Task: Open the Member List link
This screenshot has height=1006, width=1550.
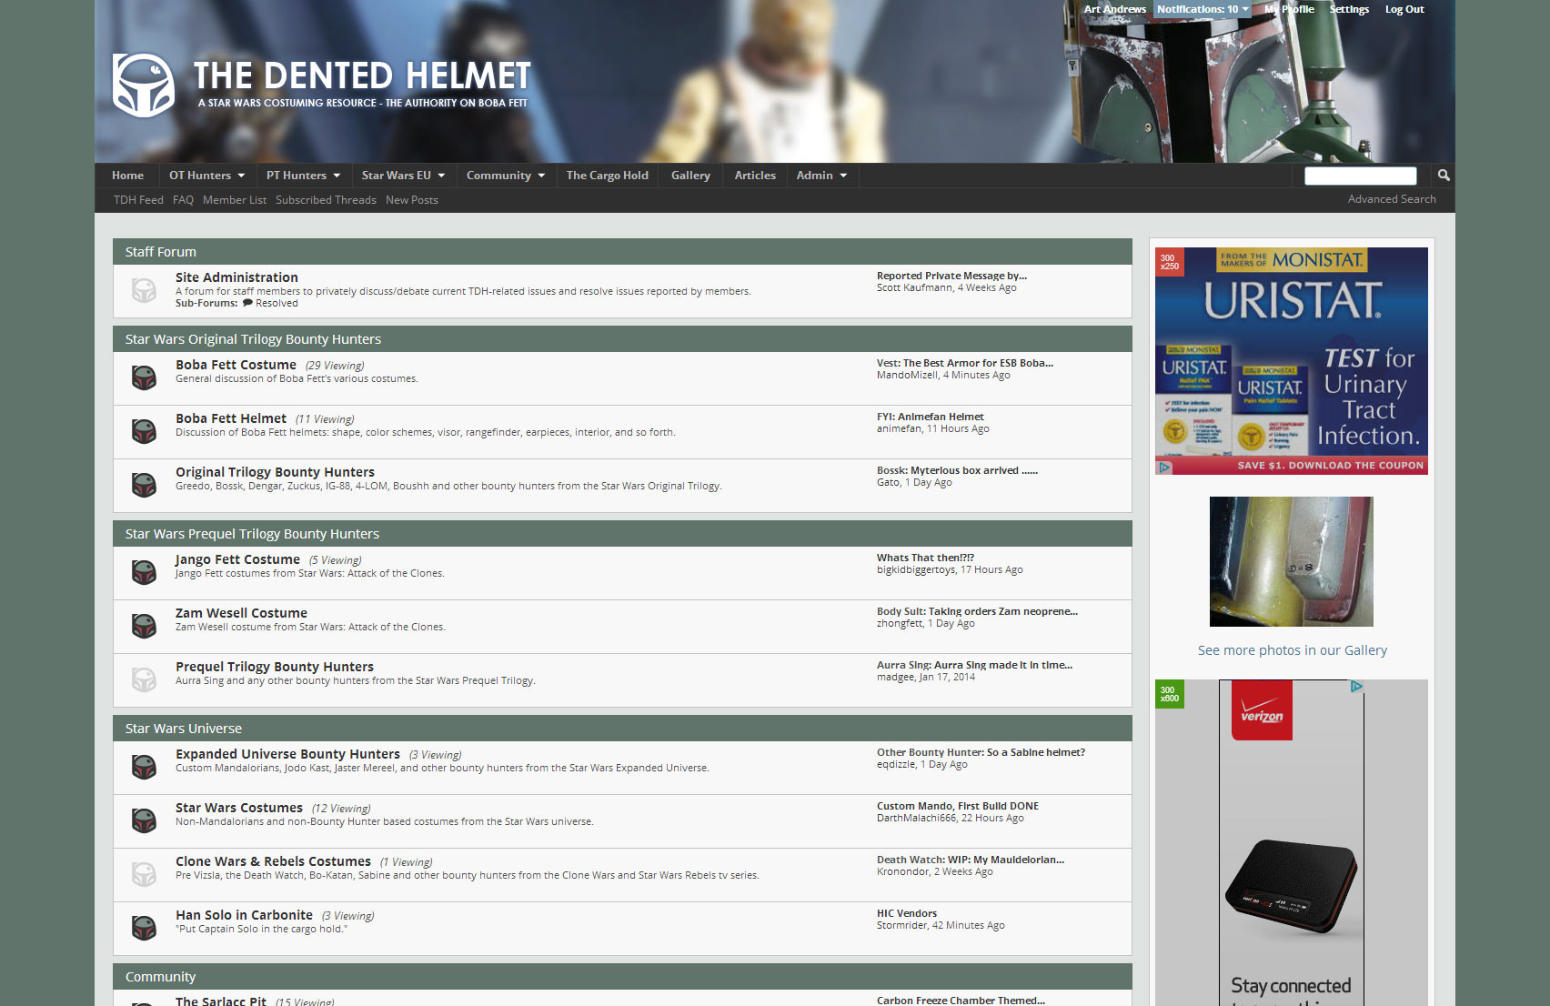Action: click(x=235, y=200)
